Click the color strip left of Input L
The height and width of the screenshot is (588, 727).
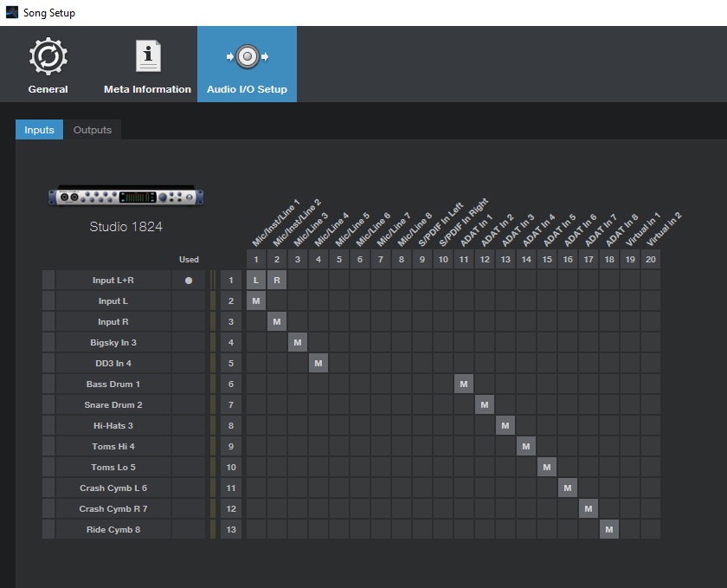click(x=48, y=300)
